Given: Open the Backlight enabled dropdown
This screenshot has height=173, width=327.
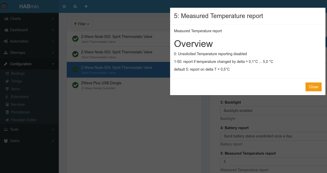Looking at the screenshot, I should click(x=273, y=111).
